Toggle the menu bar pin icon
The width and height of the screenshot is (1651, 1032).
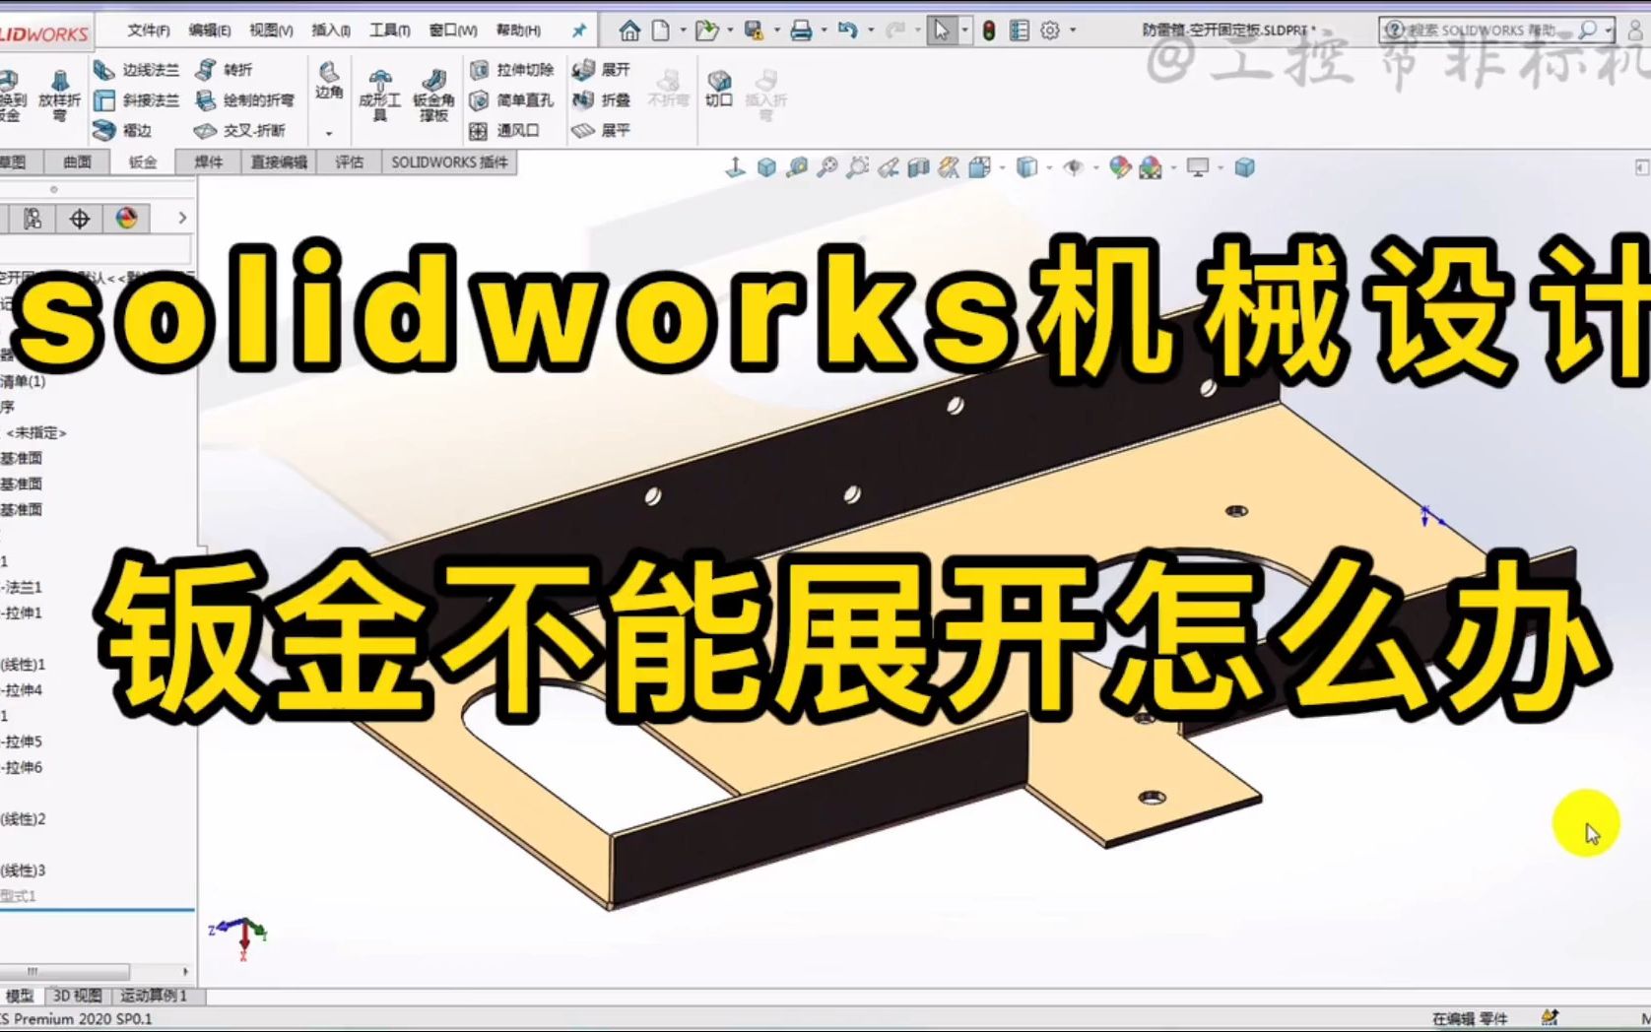578,31
